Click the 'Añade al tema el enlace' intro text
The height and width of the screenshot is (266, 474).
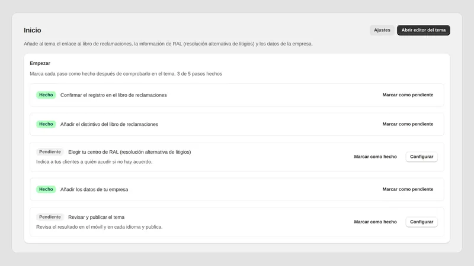168,44
